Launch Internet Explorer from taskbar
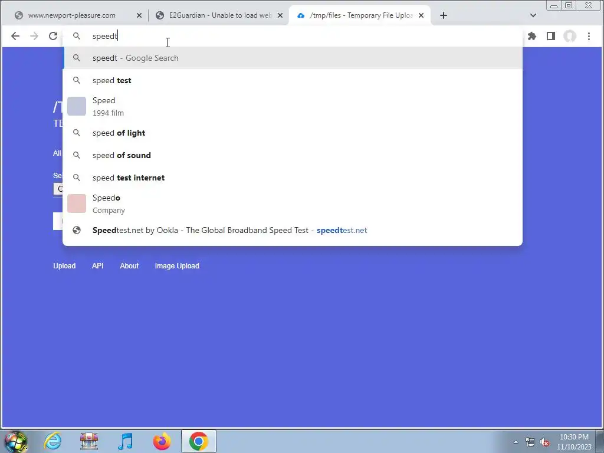 [x=52, y=441]
